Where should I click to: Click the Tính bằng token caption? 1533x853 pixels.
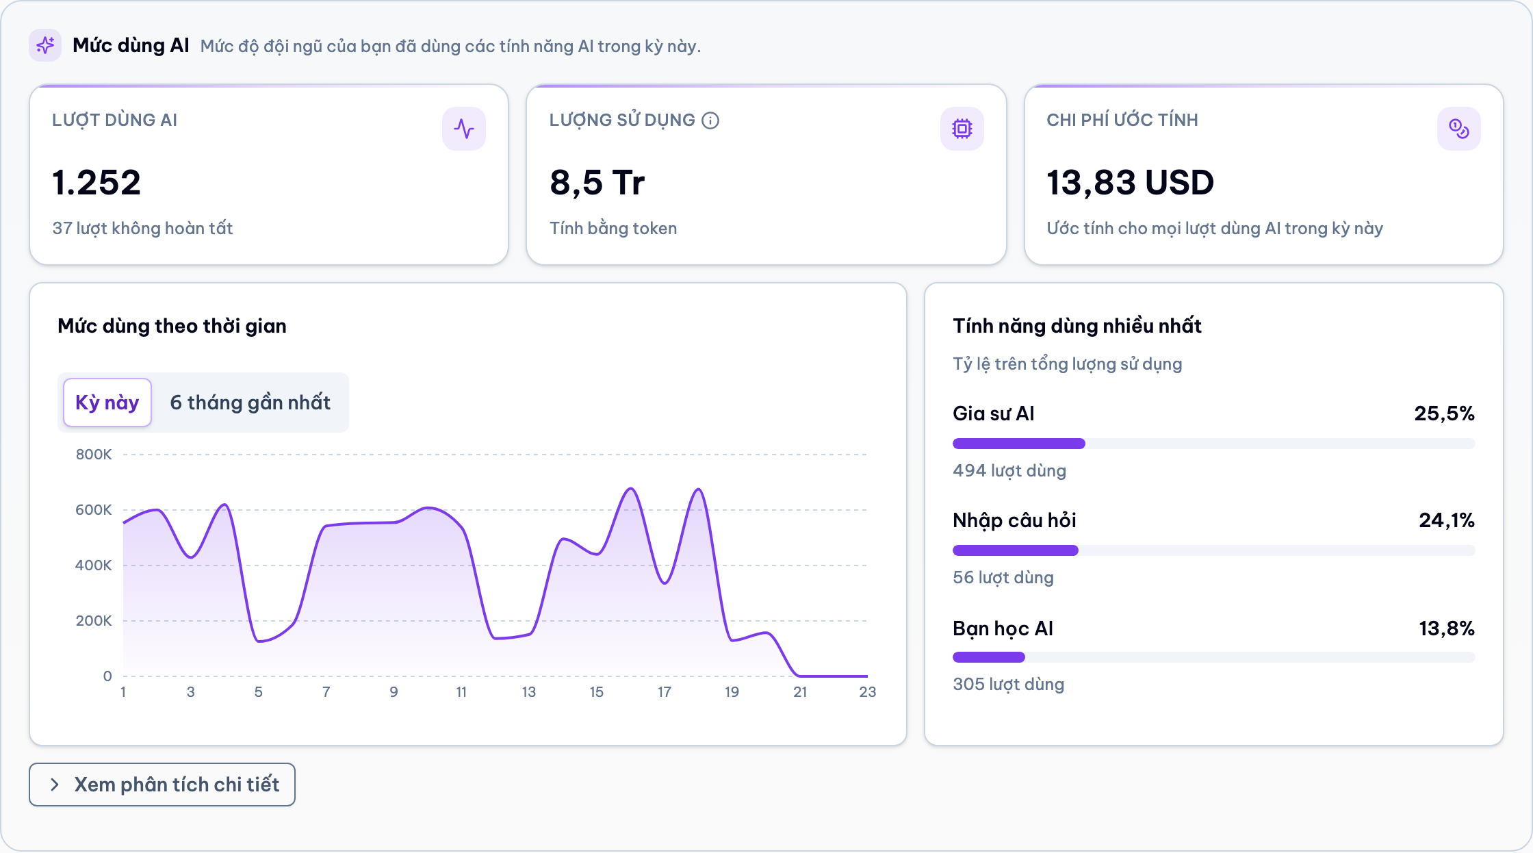point(613,228)
